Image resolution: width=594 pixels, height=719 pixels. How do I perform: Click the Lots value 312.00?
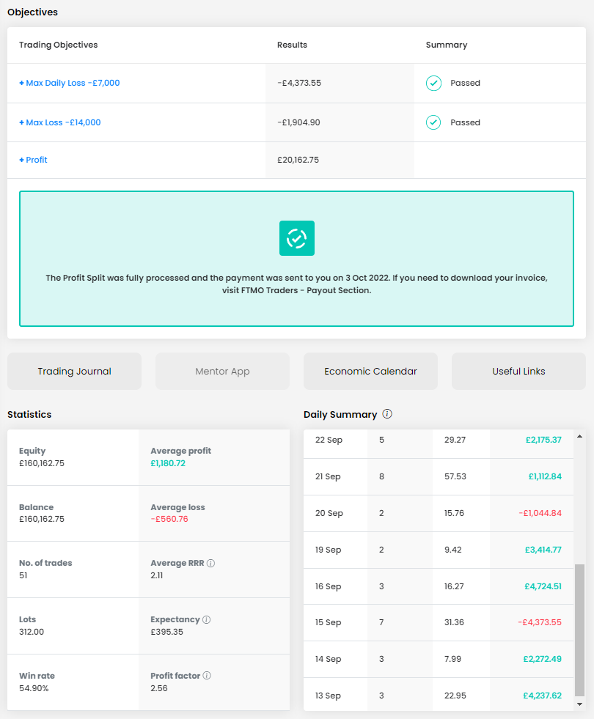32,632
